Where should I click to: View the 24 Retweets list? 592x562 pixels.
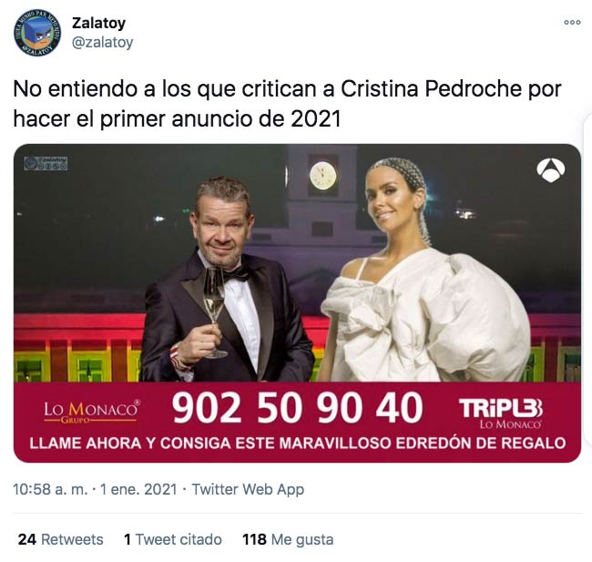[x=60, y=539]
